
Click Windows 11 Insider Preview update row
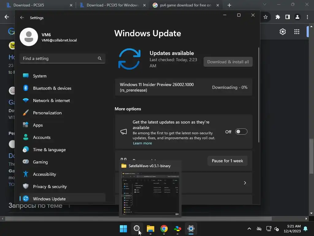(184, 87)
